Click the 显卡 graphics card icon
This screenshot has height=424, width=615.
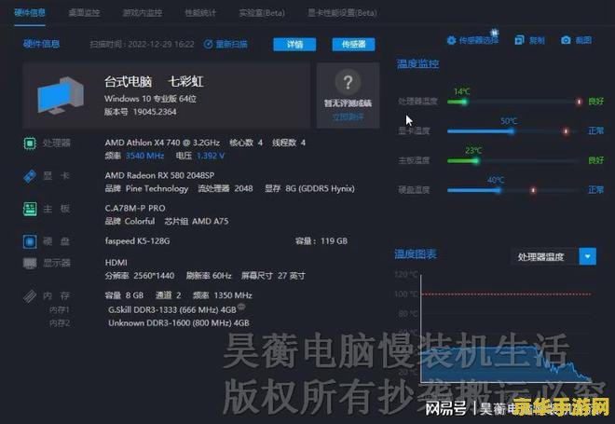coord(30,176)
